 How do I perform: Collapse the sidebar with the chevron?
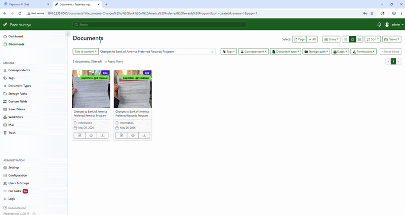(x=67, y=34)
